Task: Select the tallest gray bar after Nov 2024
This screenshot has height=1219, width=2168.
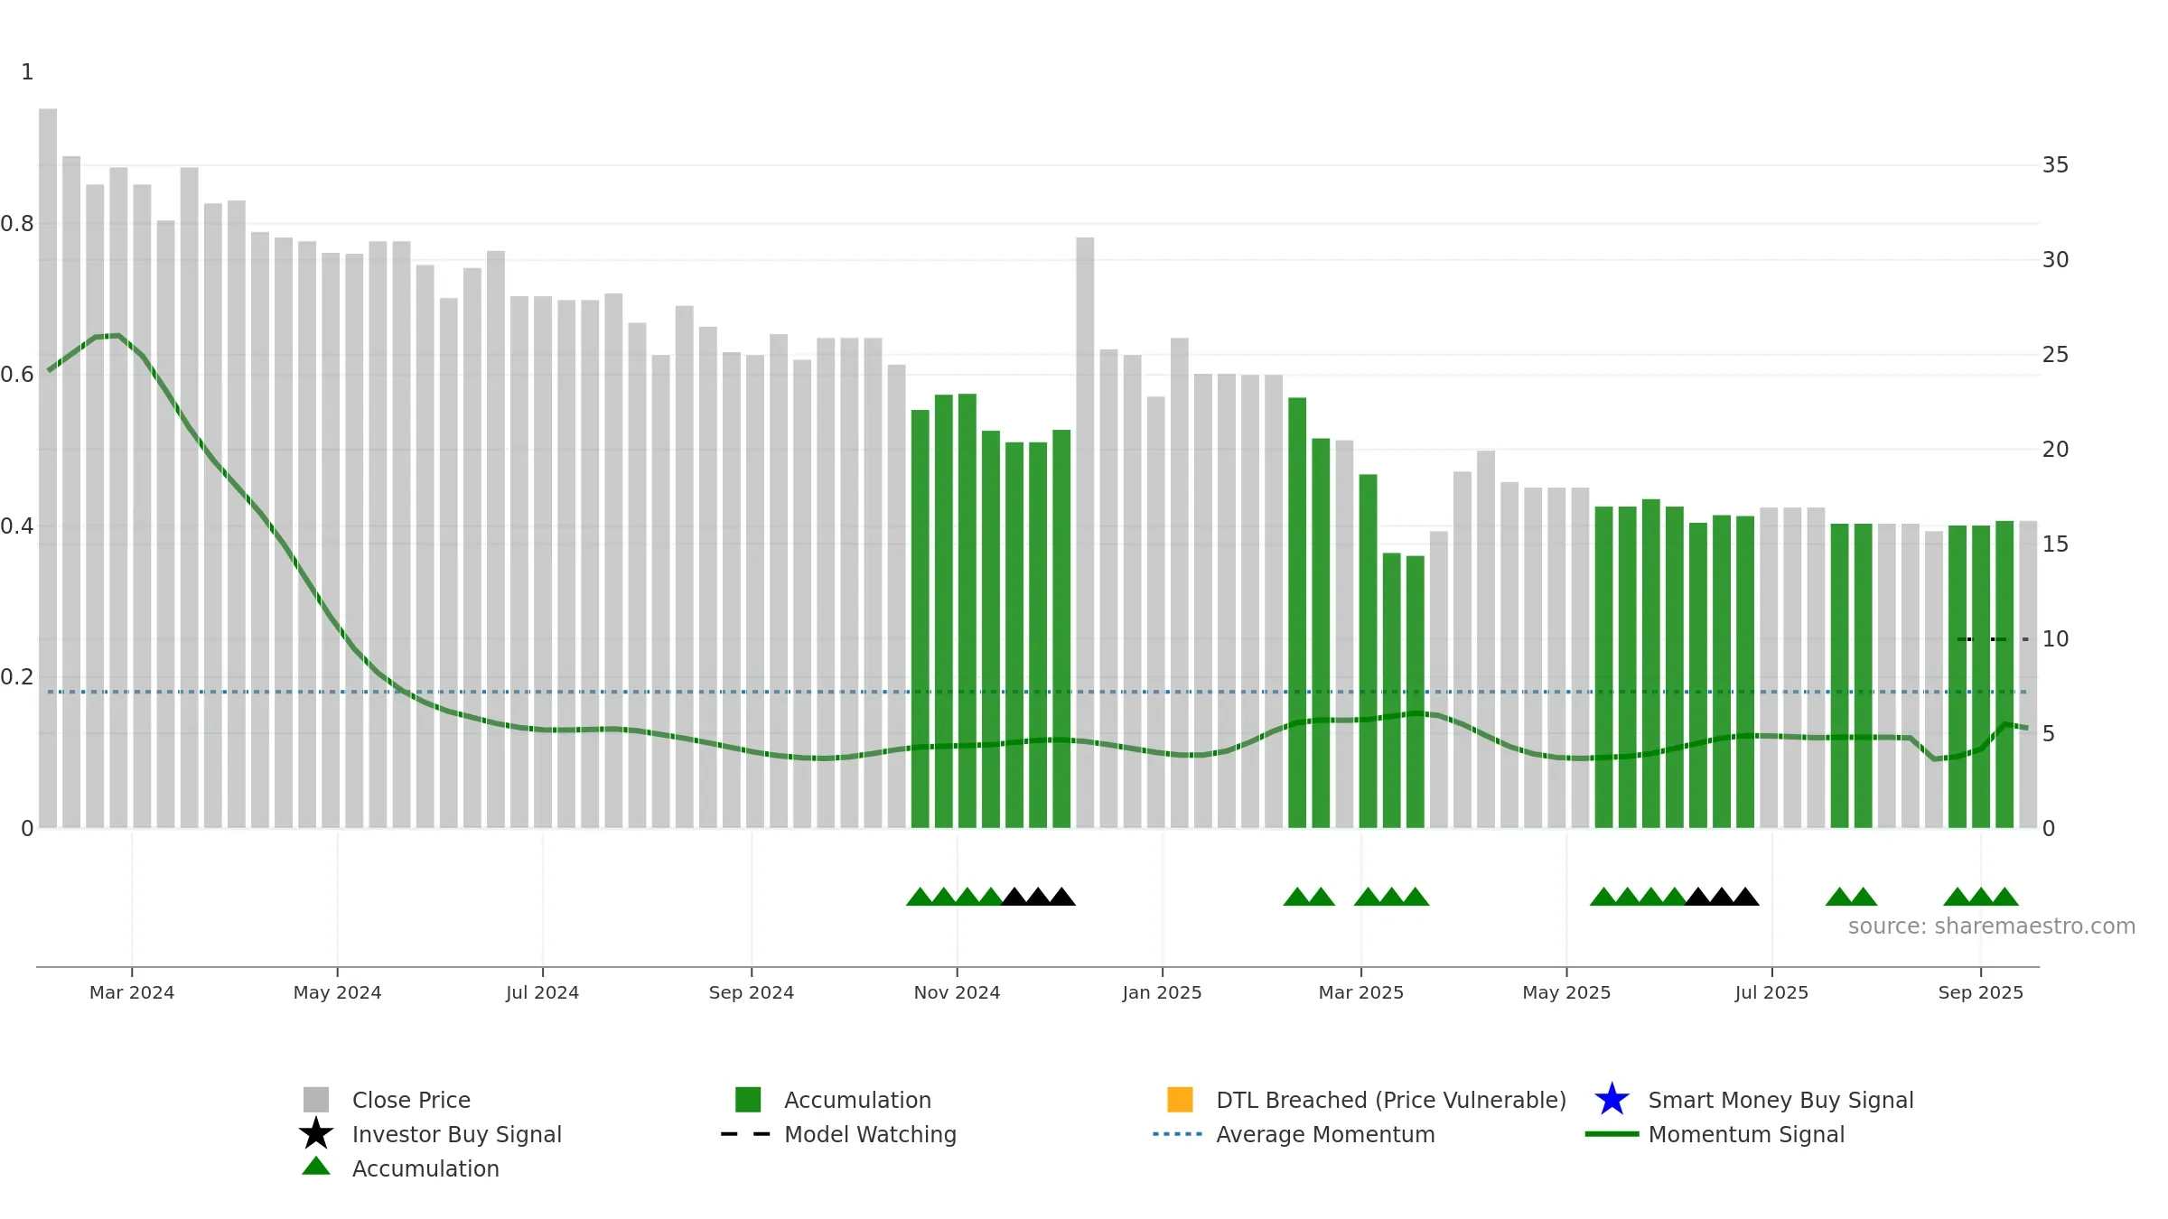Action: click(1085, 533)
